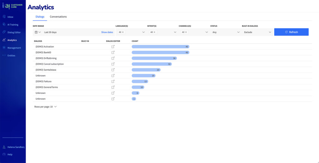Clear the All tag in Intent(s) filter
Viewport: 319px width, 163px height.
[x=155, y=32]
